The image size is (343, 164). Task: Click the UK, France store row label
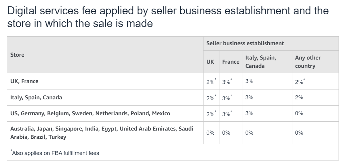(24, 81)
